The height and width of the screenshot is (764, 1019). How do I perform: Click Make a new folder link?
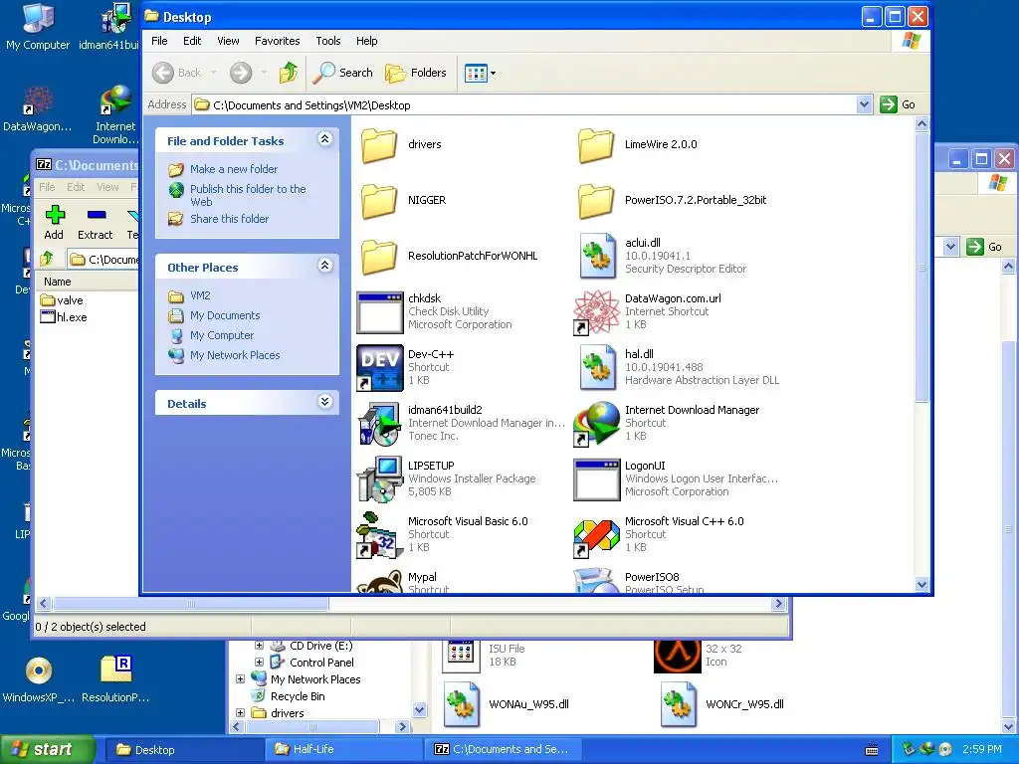coord(233,169)
